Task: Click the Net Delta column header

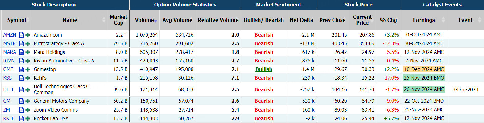Action: (301, 20)
